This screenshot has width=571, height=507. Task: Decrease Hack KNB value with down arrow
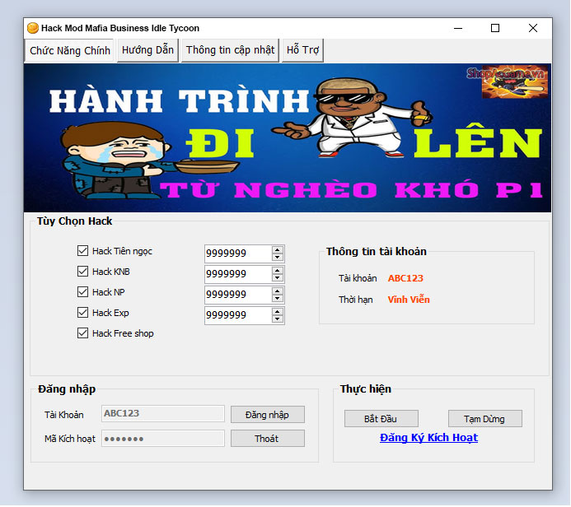278,278
